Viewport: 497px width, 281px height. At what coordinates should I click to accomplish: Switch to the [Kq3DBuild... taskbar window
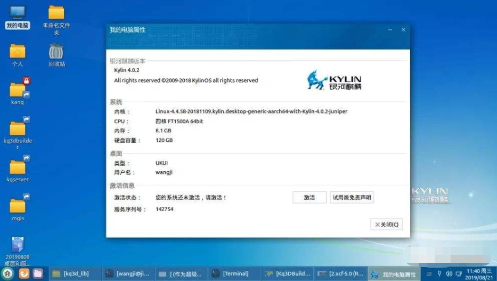[287, 274]
